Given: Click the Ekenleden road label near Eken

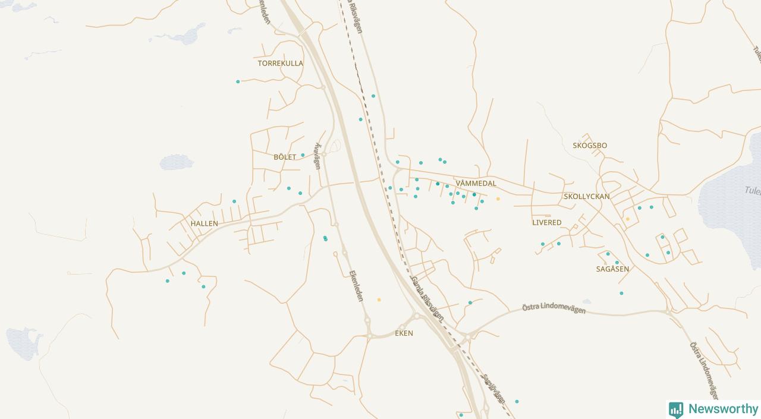Looking at the screenshot, I should [356, 286].
